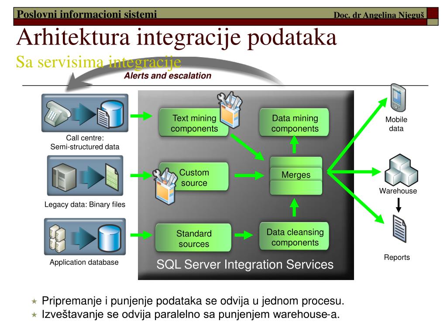
Task: Click the author name Doc. dr Angelina Njeguš
Action: pos(379,15)
